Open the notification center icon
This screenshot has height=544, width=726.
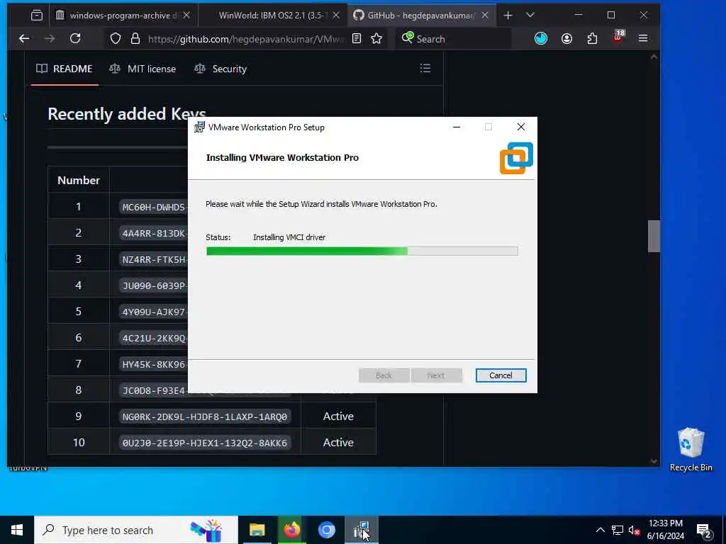[704, 531]
